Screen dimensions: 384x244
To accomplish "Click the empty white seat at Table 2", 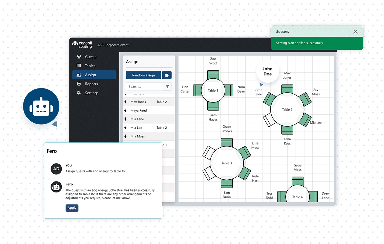I will [x=270, y=120].
